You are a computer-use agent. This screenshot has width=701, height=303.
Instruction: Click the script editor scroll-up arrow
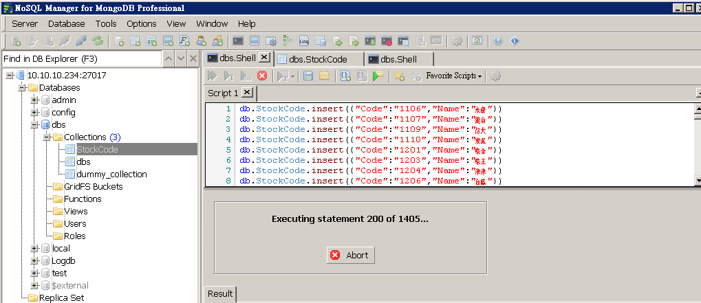(698, 108)
